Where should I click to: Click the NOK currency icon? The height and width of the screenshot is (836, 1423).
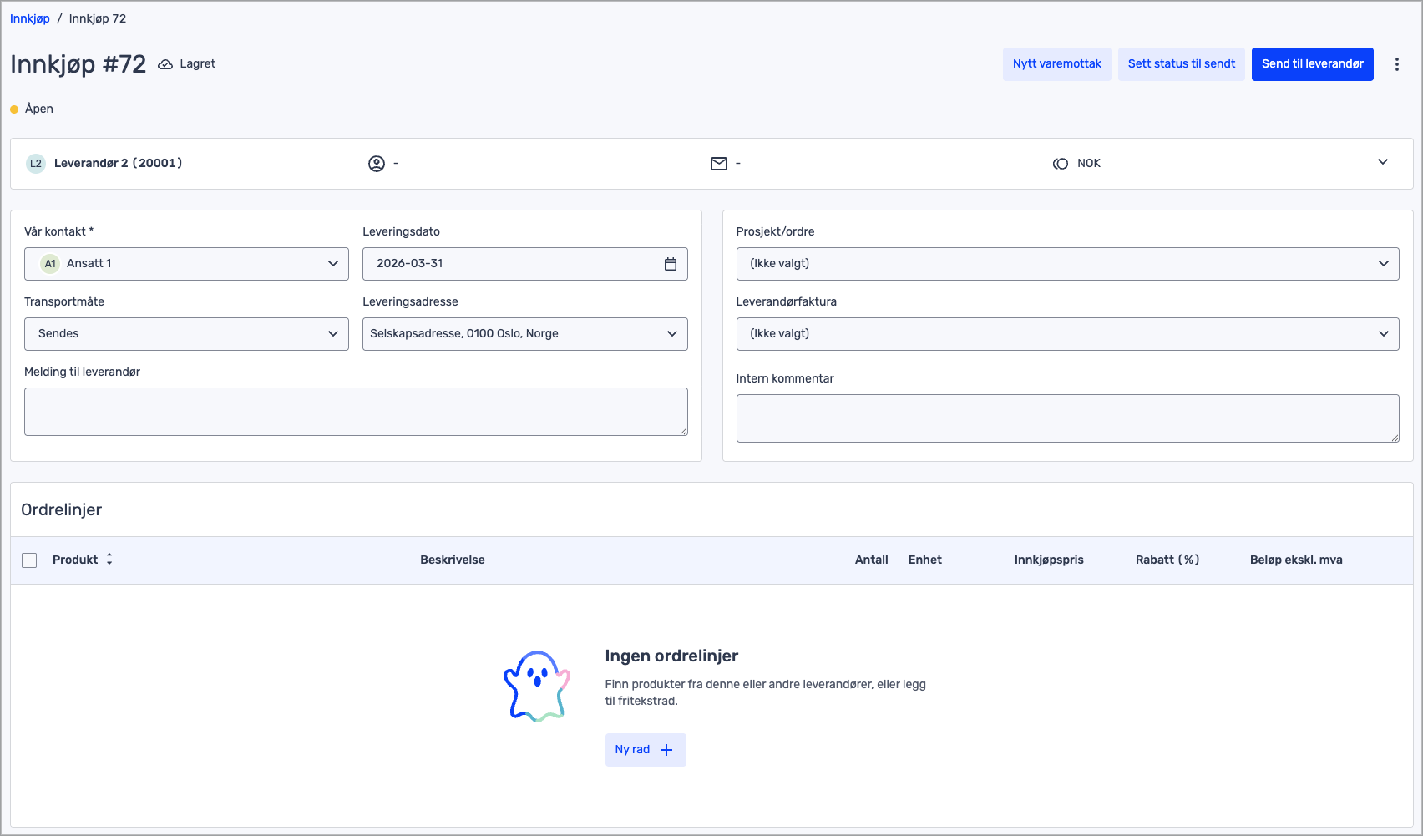tap(1061, 164)
